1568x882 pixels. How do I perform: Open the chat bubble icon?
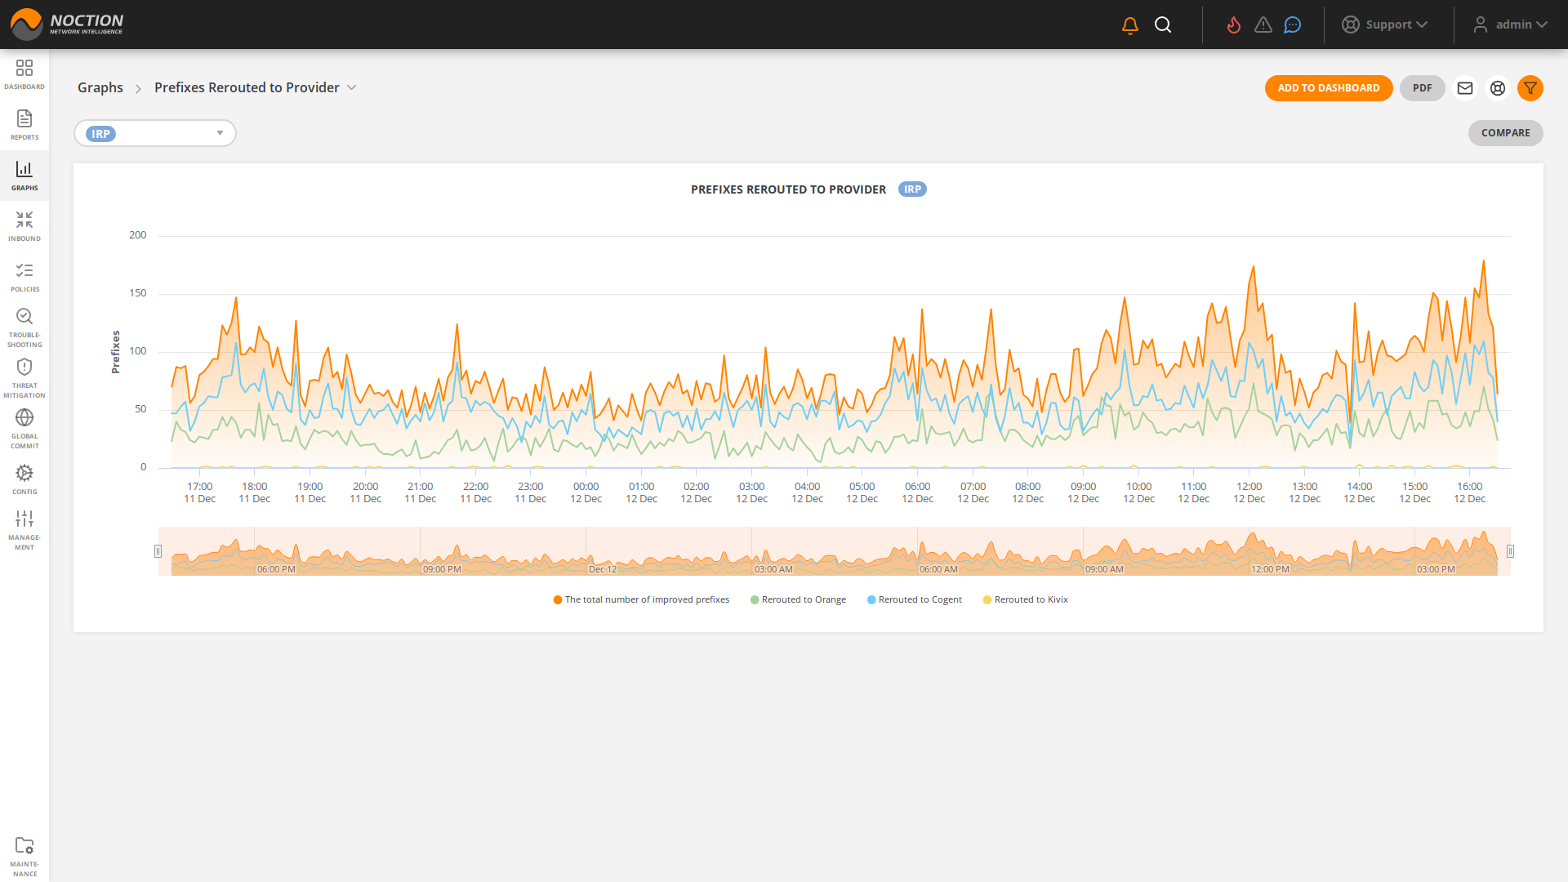coord(1292,25)
